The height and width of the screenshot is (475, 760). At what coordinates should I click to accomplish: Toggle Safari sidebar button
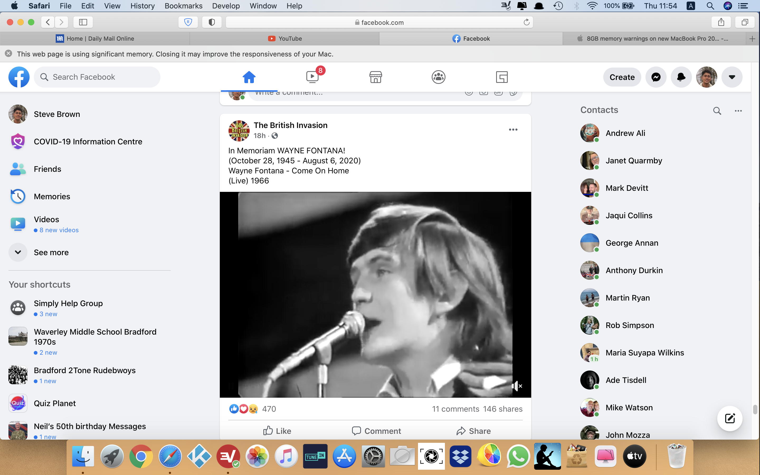tap(83, 22)
